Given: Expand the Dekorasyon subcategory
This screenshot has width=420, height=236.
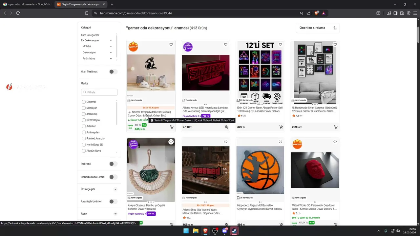Looking at the screenshot, I should pos(111,52).
